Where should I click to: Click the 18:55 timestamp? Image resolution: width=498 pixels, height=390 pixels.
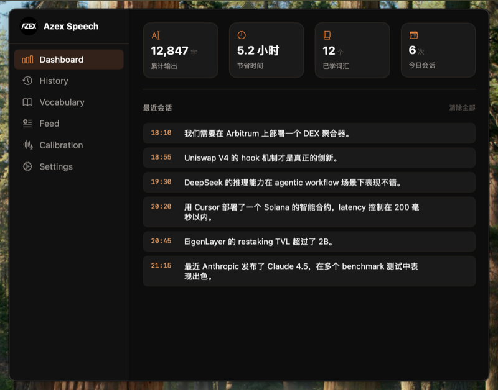161,157
